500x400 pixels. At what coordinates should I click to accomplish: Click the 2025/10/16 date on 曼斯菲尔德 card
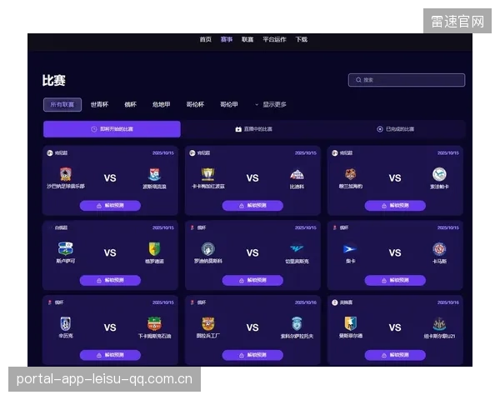coord(448,302)
